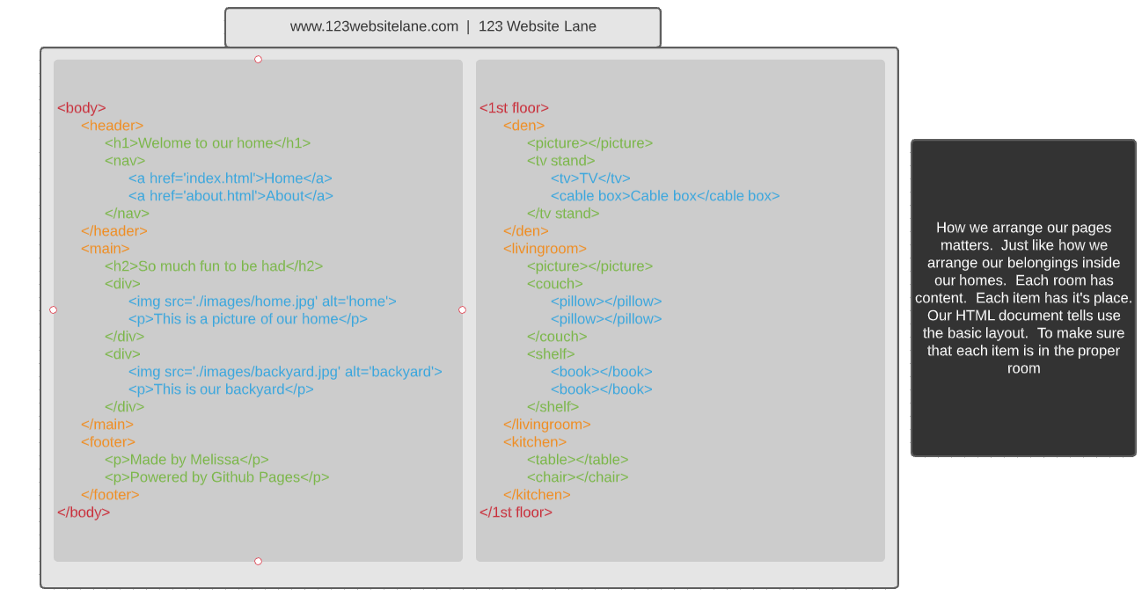
Task: Click the red handle between the two panels
Action: point(462,309)
